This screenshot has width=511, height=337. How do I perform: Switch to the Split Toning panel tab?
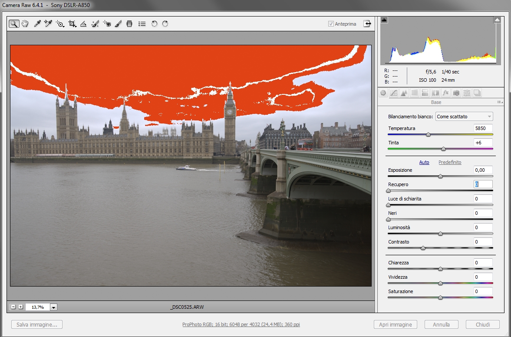pos(425,93)
